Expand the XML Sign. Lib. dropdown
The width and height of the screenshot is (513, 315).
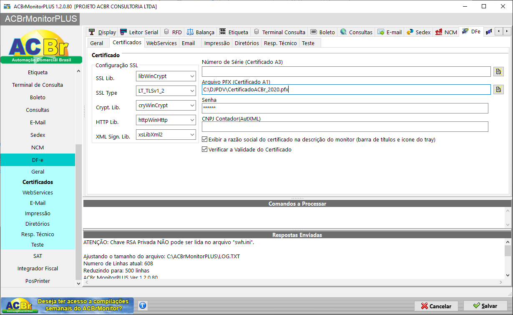166,135
